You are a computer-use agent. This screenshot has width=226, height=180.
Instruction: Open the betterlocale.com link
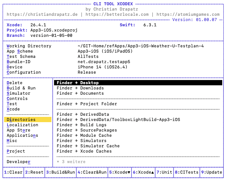pyautogui.click(x=117, y=14)
